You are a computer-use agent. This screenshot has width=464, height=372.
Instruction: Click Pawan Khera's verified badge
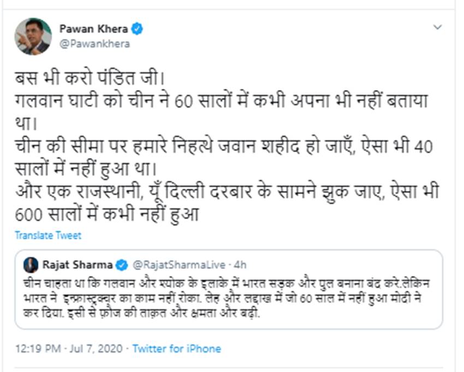(137, 29)
